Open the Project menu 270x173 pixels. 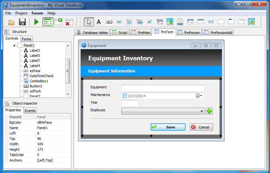[x=21, y=13]
